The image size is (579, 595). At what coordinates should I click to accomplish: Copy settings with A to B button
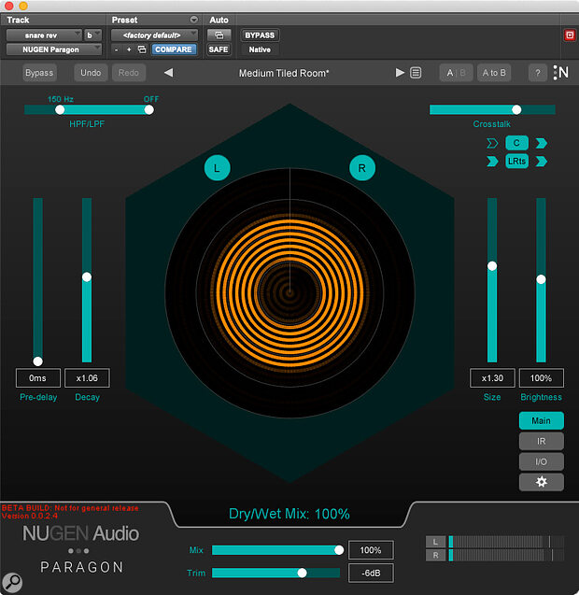494,73
